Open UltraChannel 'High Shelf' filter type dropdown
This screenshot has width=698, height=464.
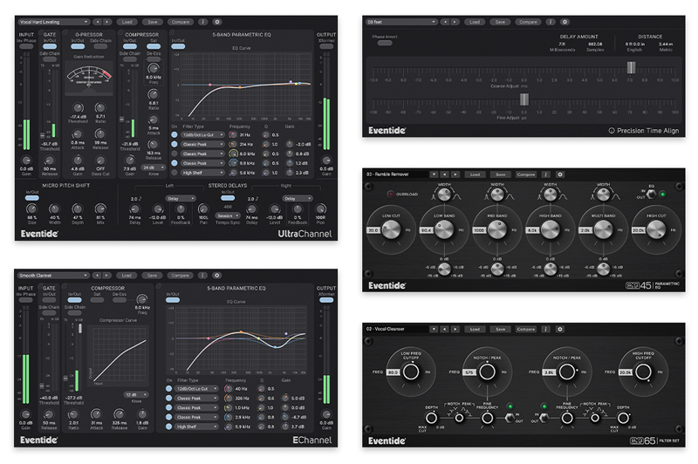point(202,173)
